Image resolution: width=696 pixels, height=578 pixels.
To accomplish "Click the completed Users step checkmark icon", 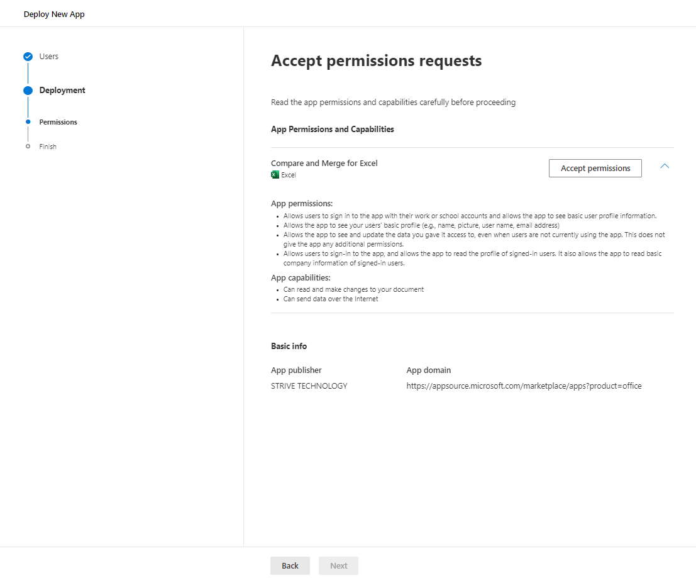I will click(x=28, y=56).
